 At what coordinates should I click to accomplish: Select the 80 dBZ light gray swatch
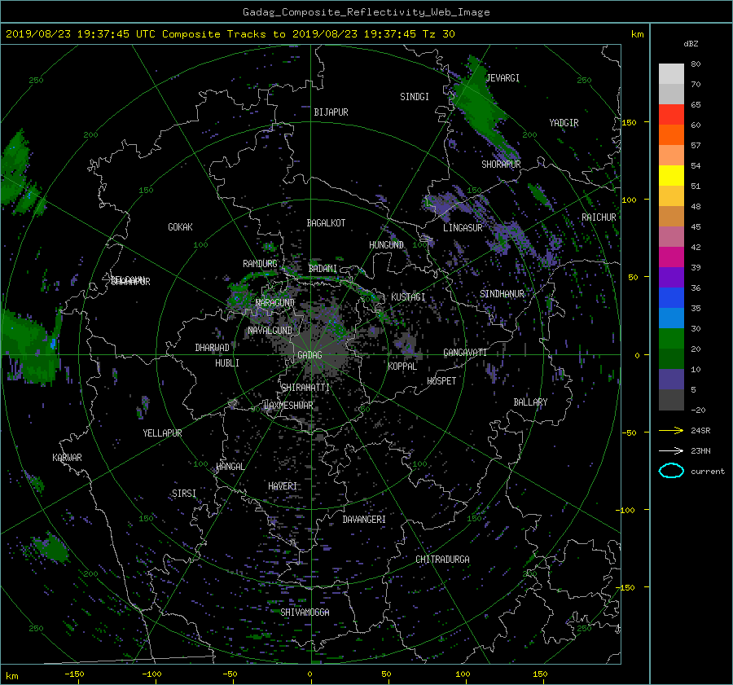(x=671, y=73)
